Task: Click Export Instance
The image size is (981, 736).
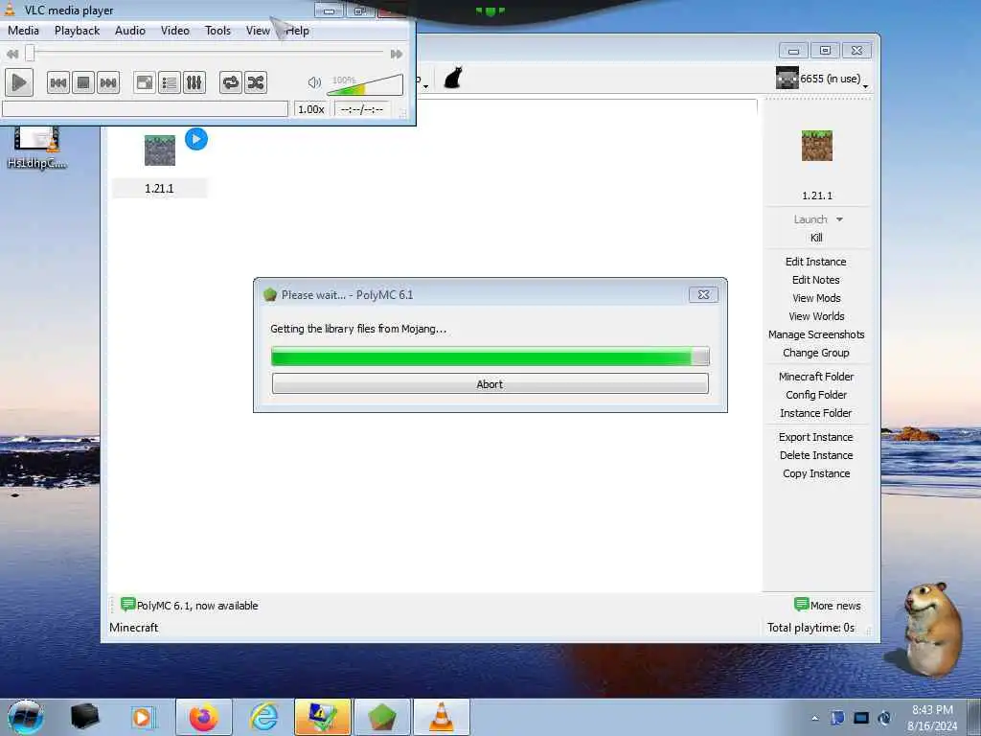Action: (816, 437)
